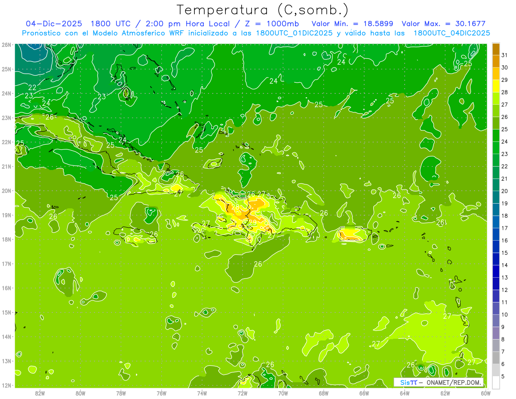Click the color bar label 18

point(505,216)
